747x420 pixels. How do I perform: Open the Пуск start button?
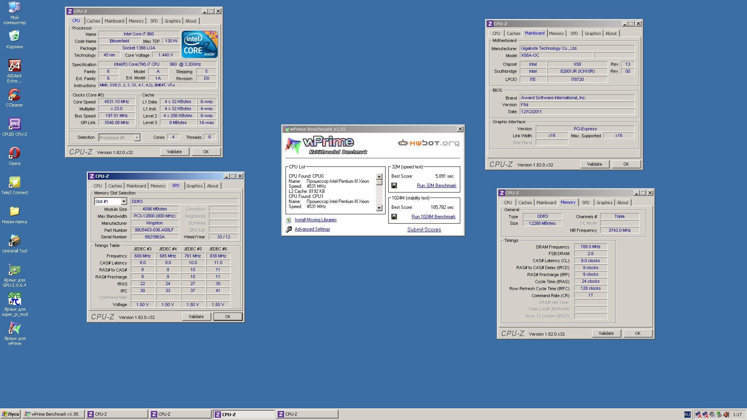point(11,414)
